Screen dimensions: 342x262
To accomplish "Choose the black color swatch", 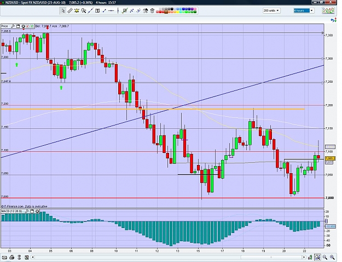I will [172, 9].
